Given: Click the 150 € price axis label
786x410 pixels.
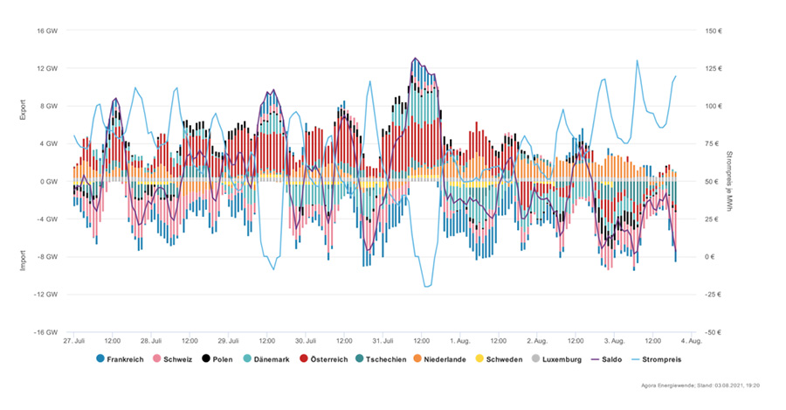Looking at the screenshot, I should point(714,31).
